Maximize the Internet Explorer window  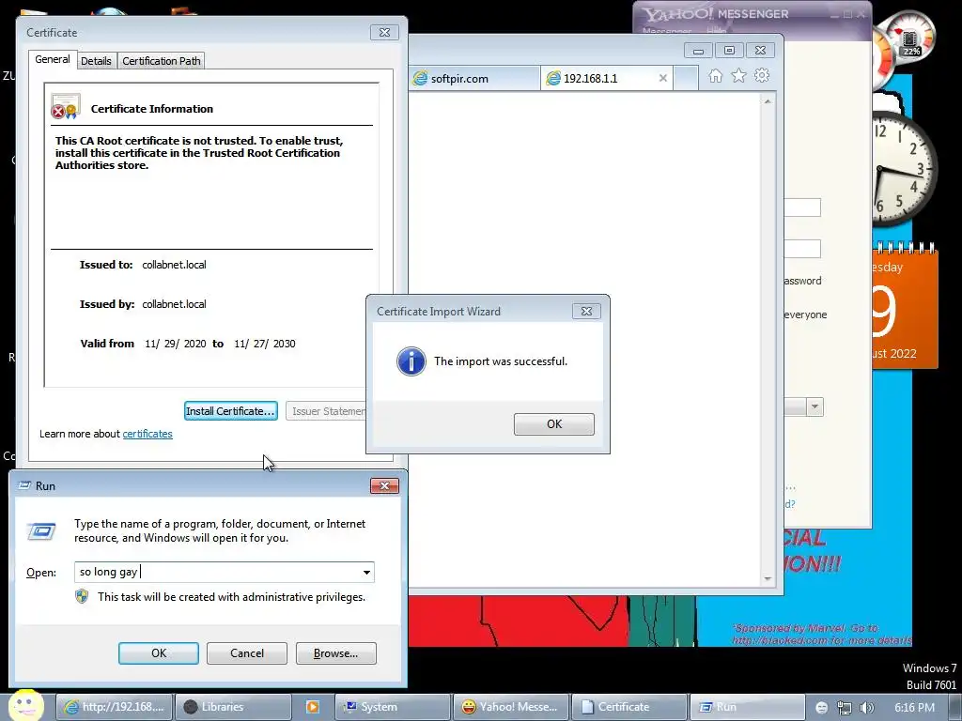pos(729,51)
